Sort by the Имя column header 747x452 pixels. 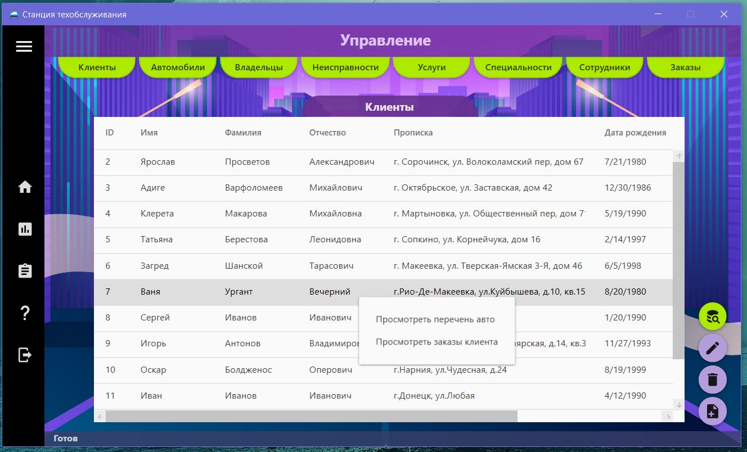point(149,133)
